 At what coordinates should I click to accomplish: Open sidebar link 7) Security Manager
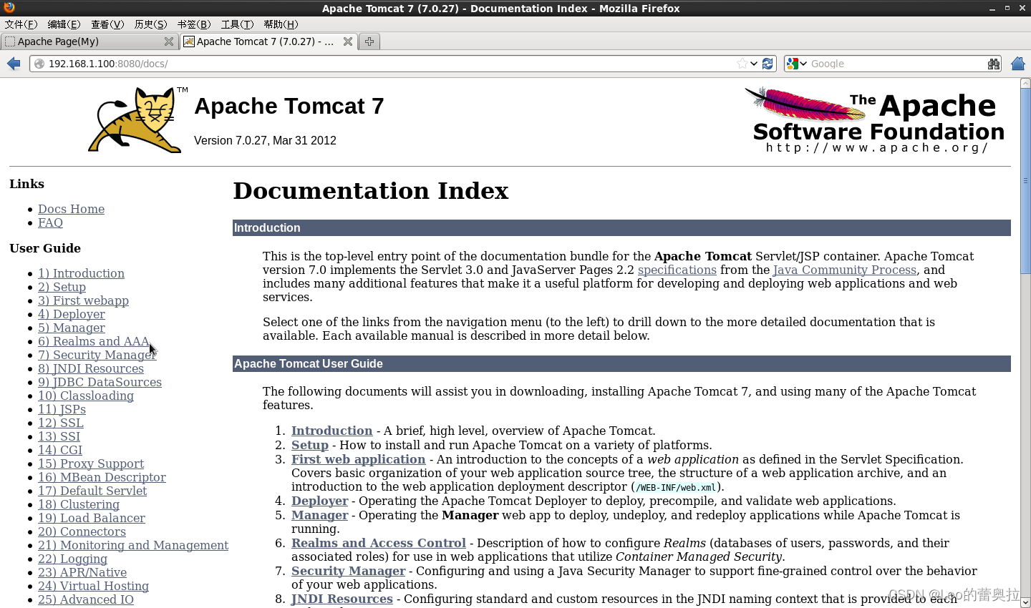[97, 355]
